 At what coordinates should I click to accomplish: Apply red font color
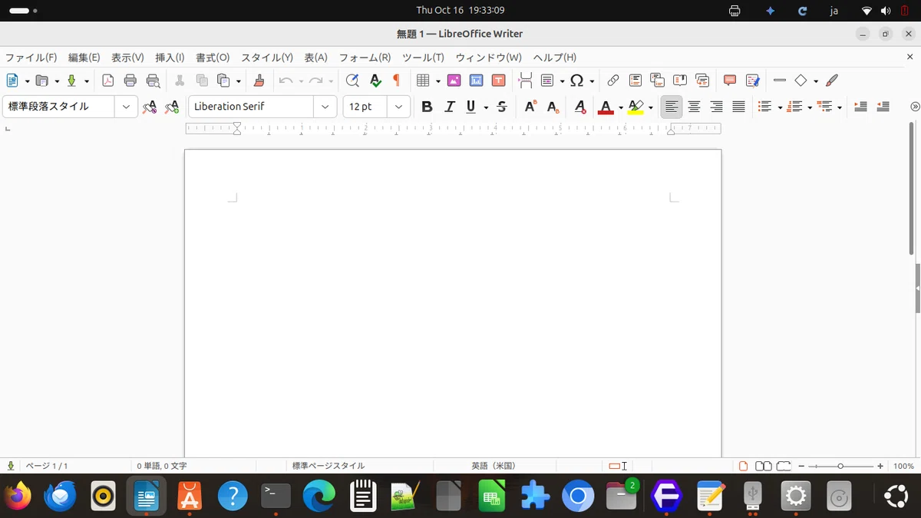606,107
